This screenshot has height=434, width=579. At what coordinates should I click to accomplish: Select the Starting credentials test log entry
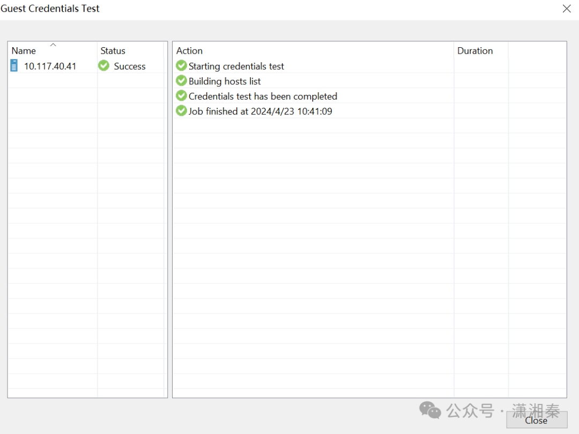[x=236, y=66]
